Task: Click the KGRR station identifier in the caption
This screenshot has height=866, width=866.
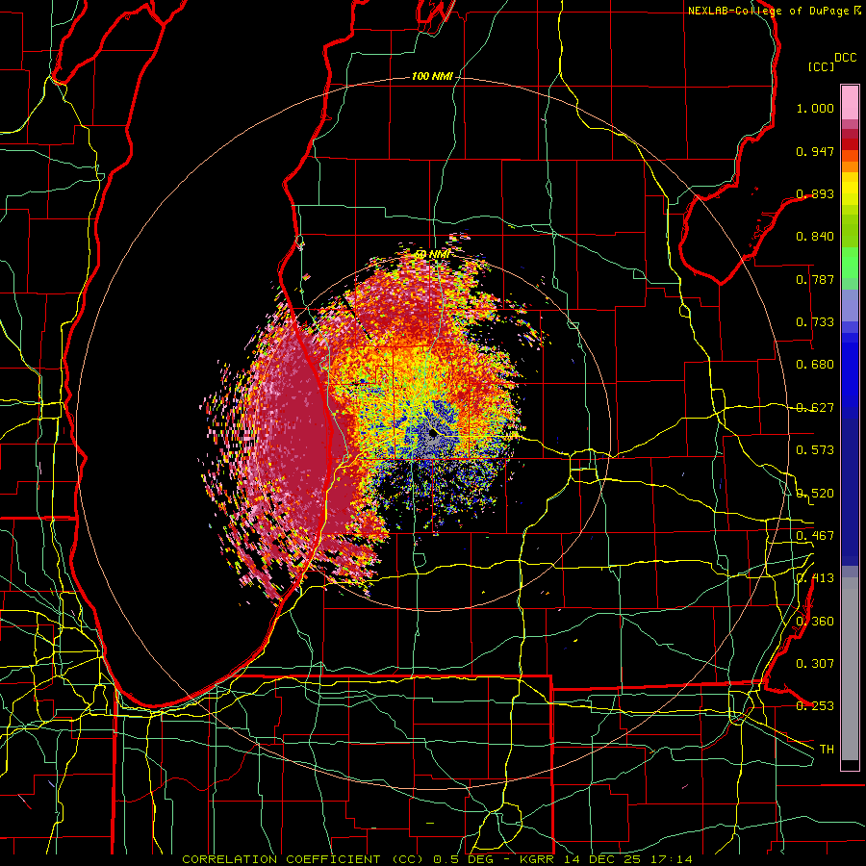Action: pyautogui.click(x=536, y=859)
